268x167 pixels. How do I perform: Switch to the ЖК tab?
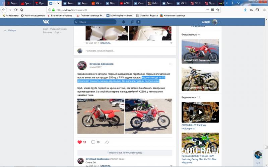(x=97, y=3)
